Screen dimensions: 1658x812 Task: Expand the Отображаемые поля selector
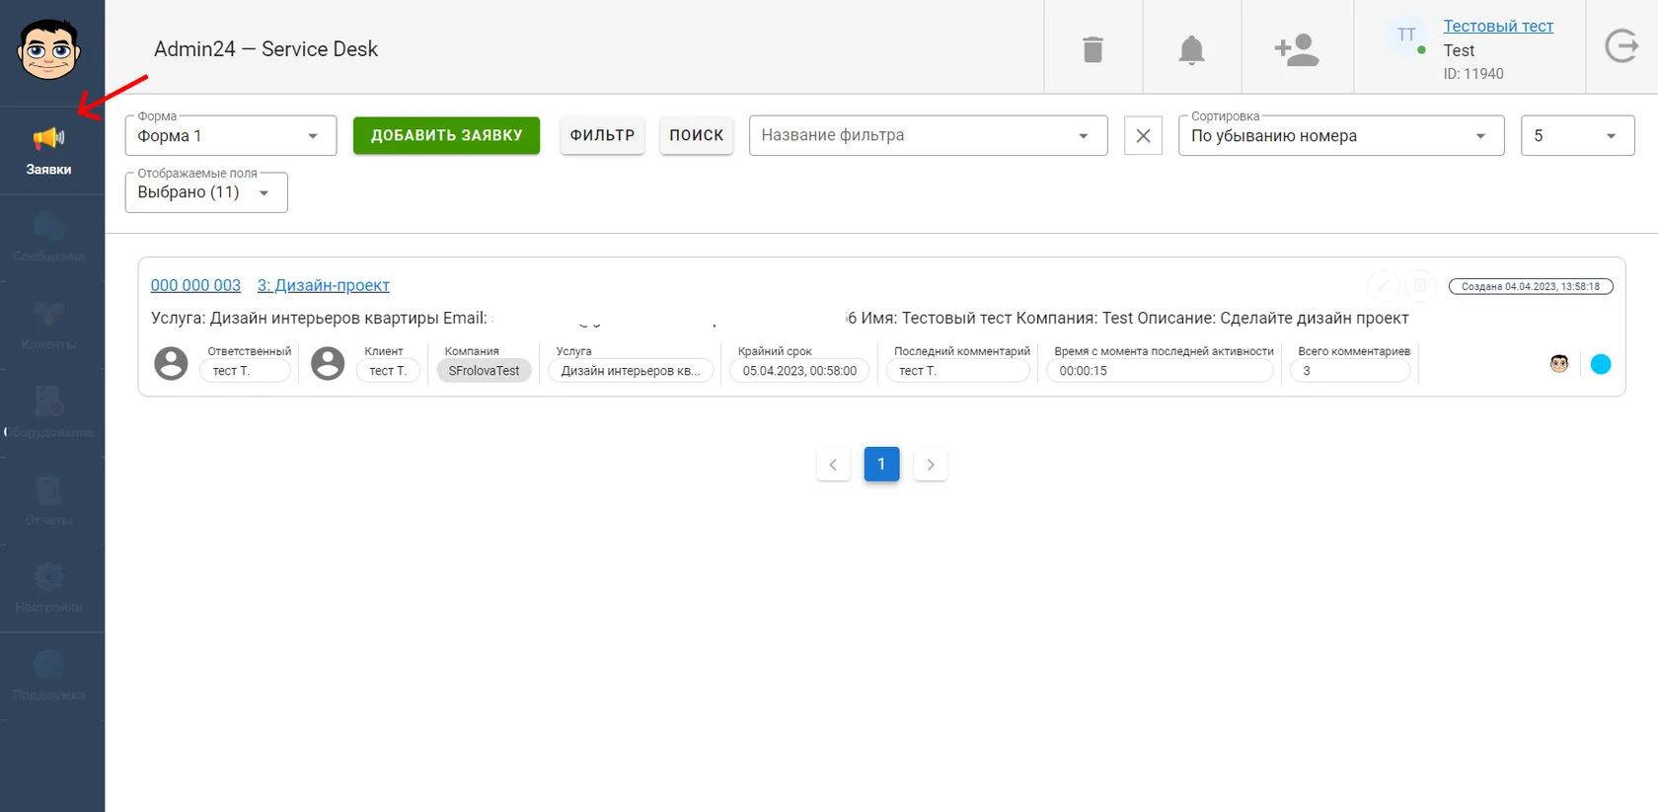click(x=206, y=192)
